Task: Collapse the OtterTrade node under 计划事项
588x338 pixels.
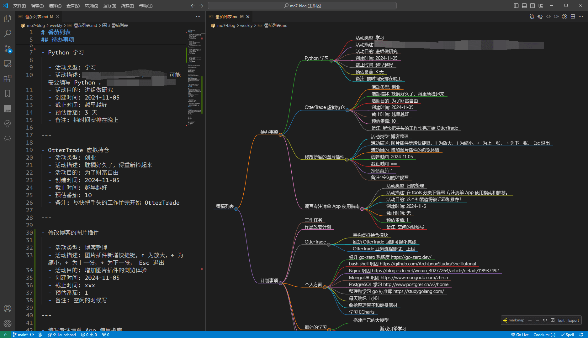Action: coord(329,245)
